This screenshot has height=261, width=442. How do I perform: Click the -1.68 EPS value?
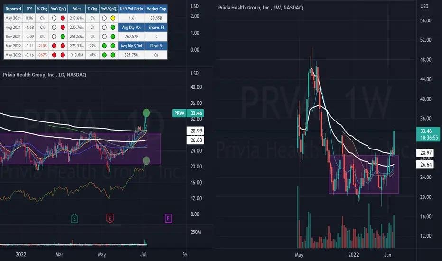[29, 28]
